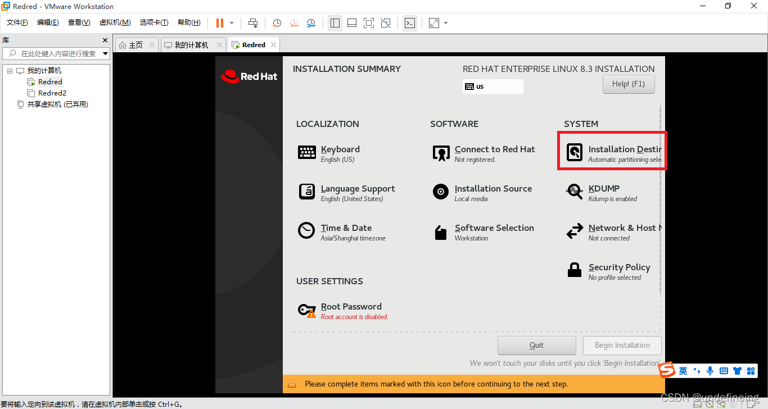Click the Quit button
This screenshot has width=768, height=409.
(x=537, y=345)
